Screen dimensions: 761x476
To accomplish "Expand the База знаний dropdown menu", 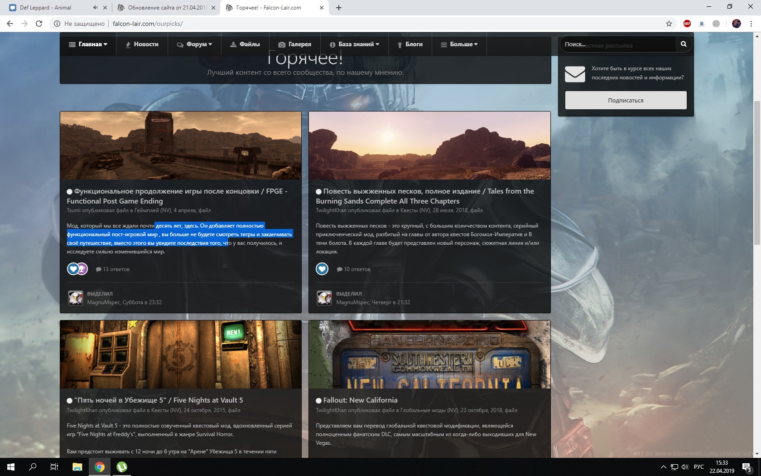I will pos(354,44).
